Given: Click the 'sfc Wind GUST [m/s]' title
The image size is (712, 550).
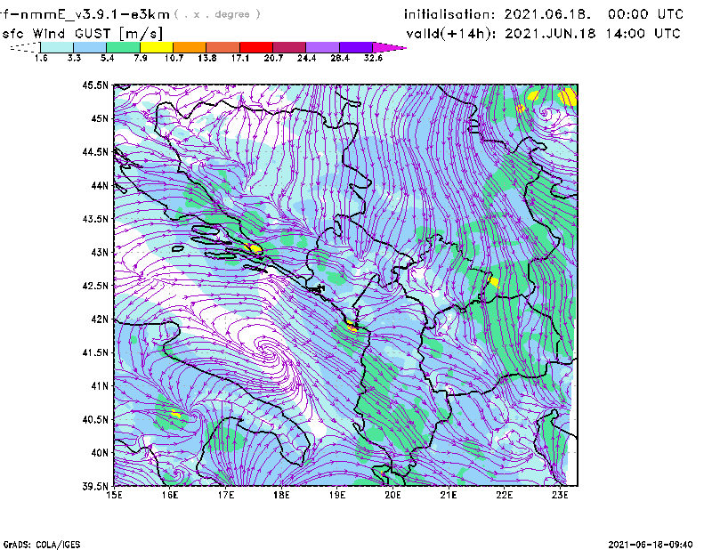Looking at the screenshot, I should click(82, 34).
